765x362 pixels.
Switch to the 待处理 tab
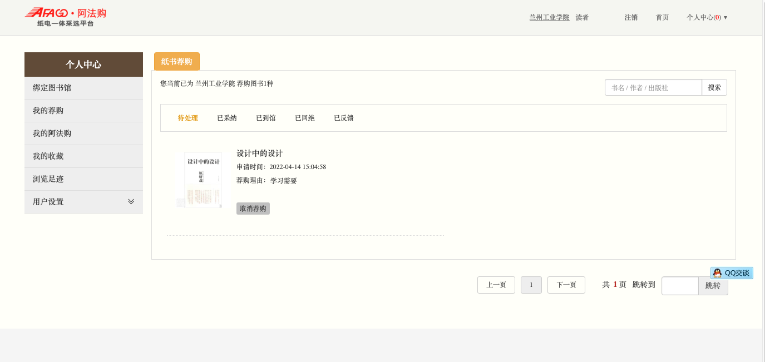tap(187, 118)
